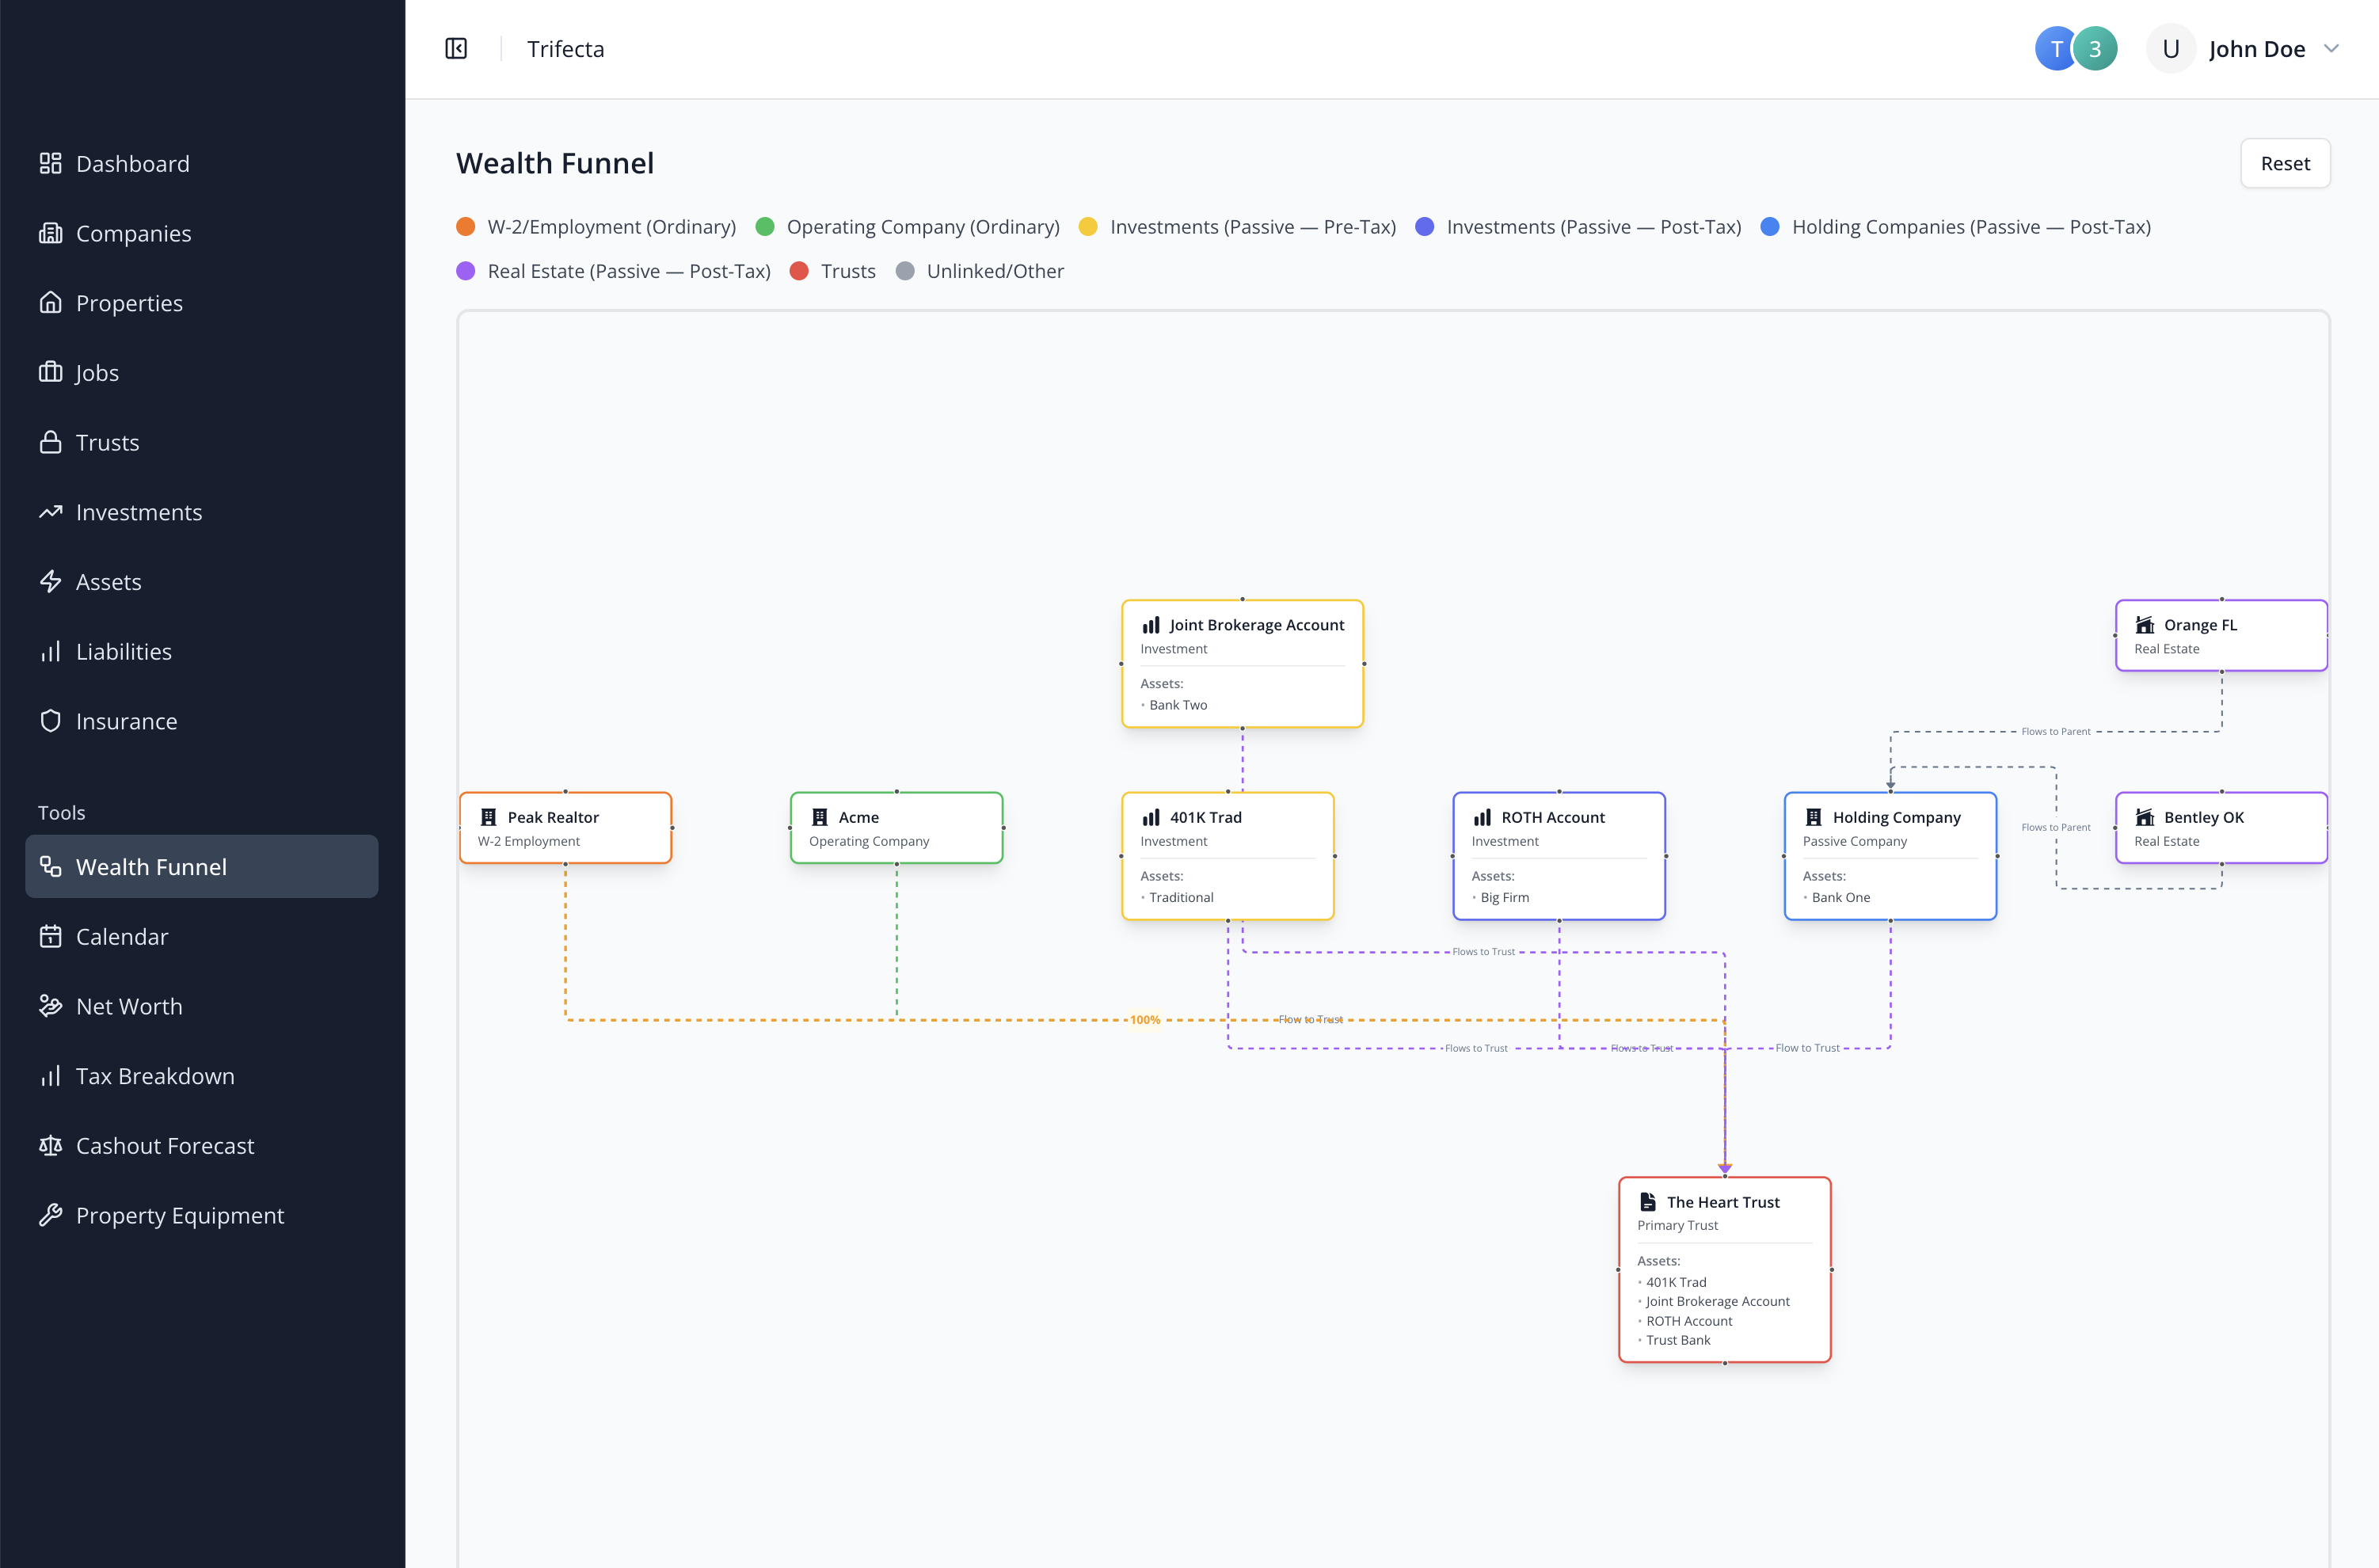2379x1568 pixels.
Task: Click the Net Worth coins icon
Action: pos(50,1006)
